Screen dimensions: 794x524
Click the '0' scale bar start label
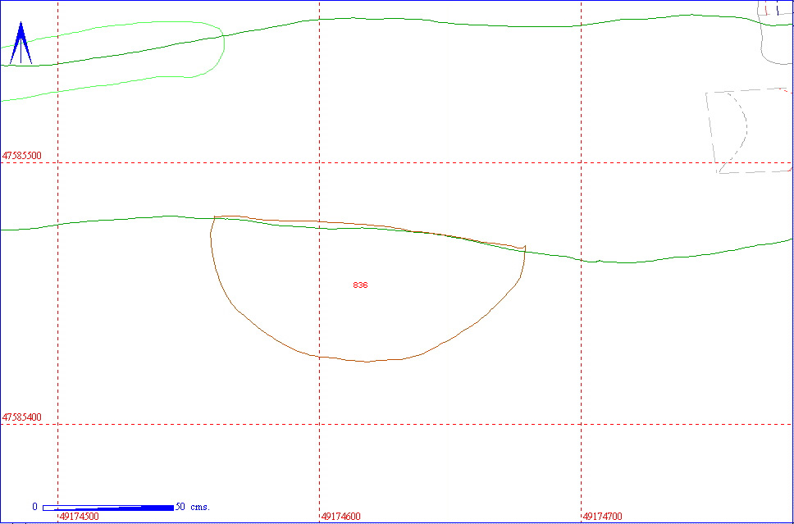click(35, 506)
